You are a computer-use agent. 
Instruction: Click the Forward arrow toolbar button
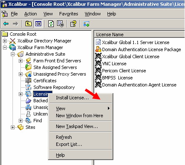(15, 24)
